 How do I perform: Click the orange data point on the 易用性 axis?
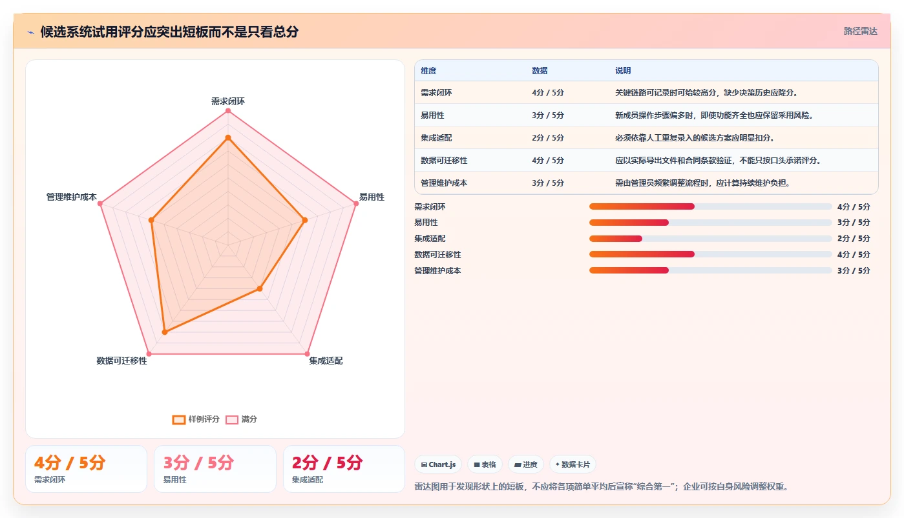(x=305, y=220)
